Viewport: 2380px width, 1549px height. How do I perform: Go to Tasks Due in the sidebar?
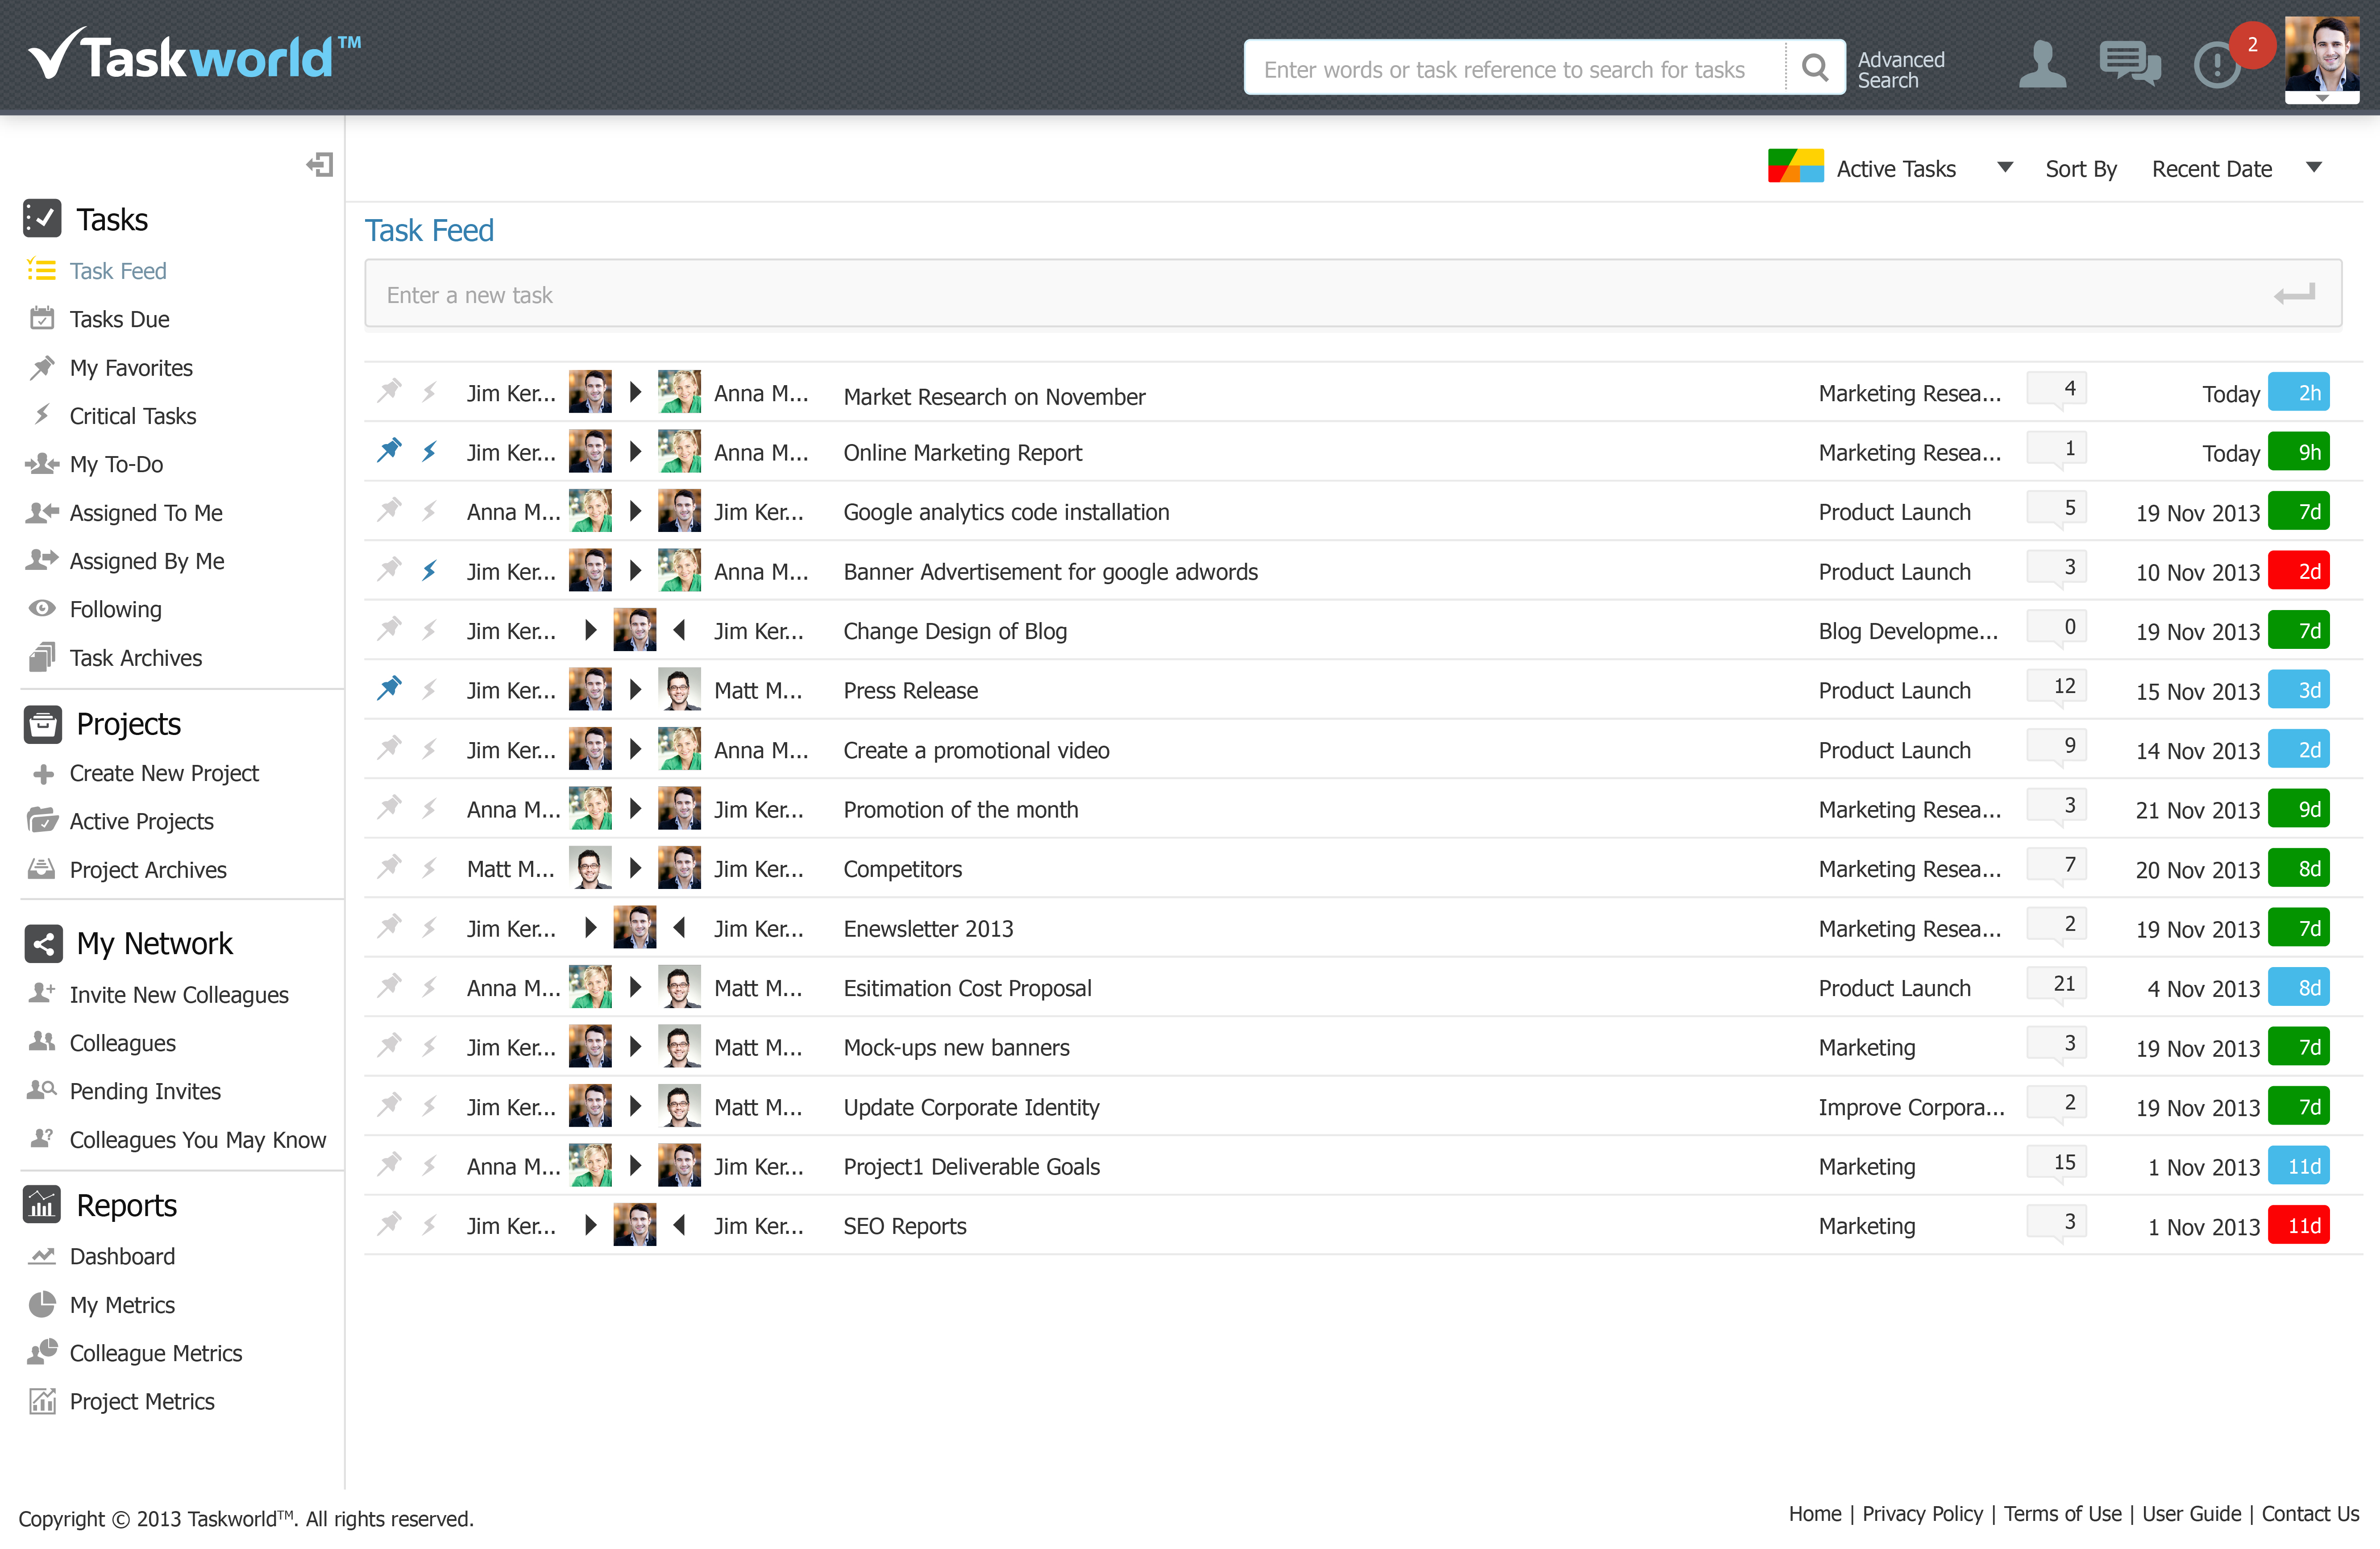[x=119, y=319]
